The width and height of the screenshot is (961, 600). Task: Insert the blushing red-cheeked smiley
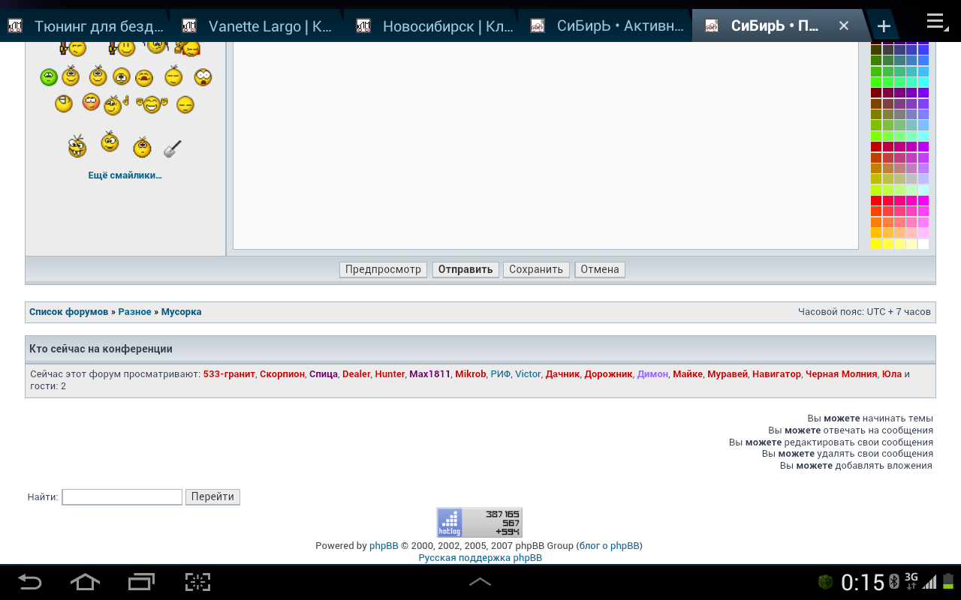pyautogui.click(x=91, y=101)
